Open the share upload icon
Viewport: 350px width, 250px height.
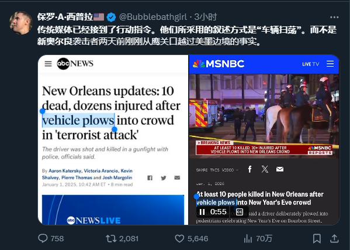click(334, 239)
